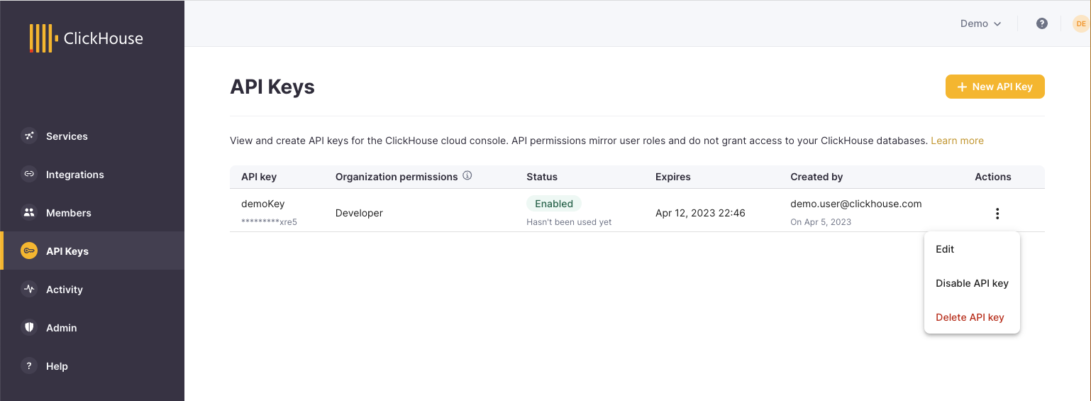Click the Help question mark icon in sidebar
Viewport: 1091px width, 401px height.
click(x=29, y=366)
